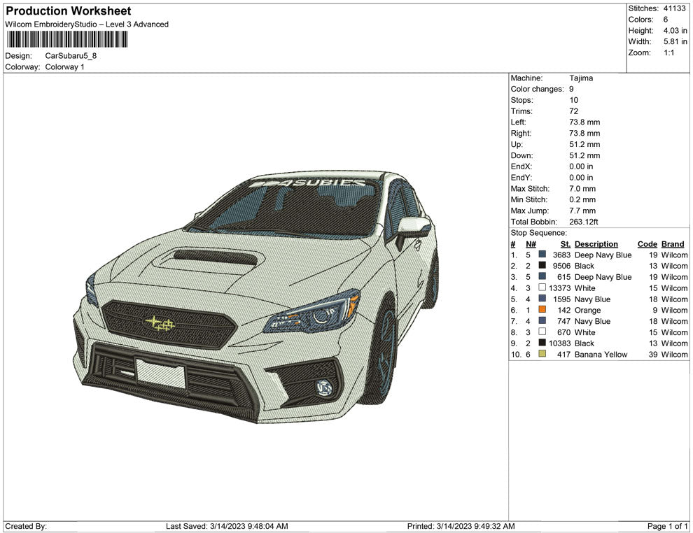Click the Orange thread swatch in row 6

(x=541, y=310)
